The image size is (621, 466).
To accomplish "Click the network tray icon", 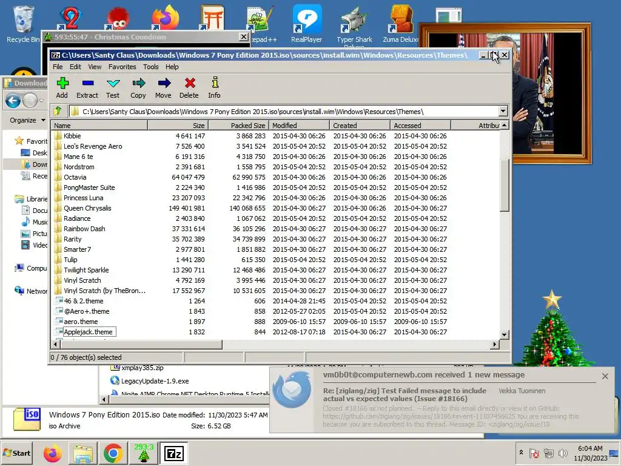I will (548, 453).
